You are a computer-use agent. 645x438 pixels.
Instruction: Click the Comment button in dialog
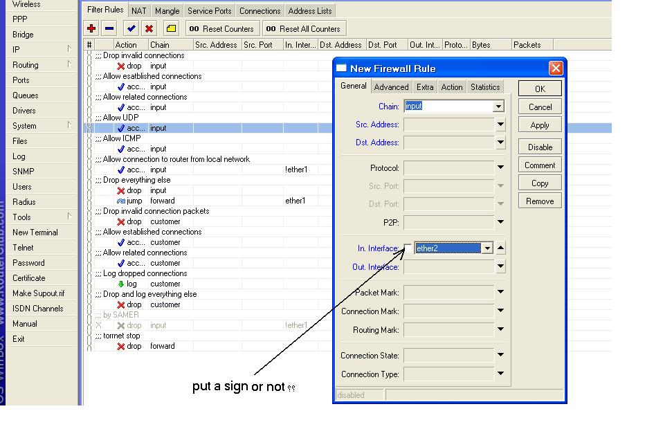pyautogui.click(x=540, y=165)
